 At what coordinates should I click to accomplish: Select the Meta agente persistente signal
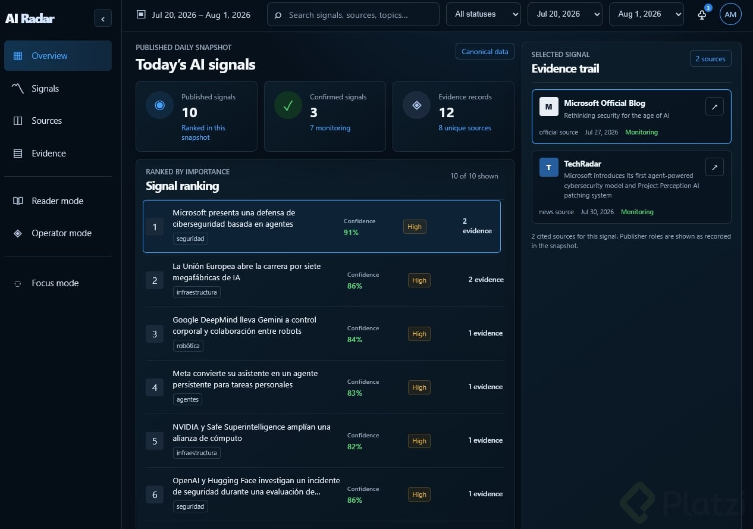tap(325, 387)
